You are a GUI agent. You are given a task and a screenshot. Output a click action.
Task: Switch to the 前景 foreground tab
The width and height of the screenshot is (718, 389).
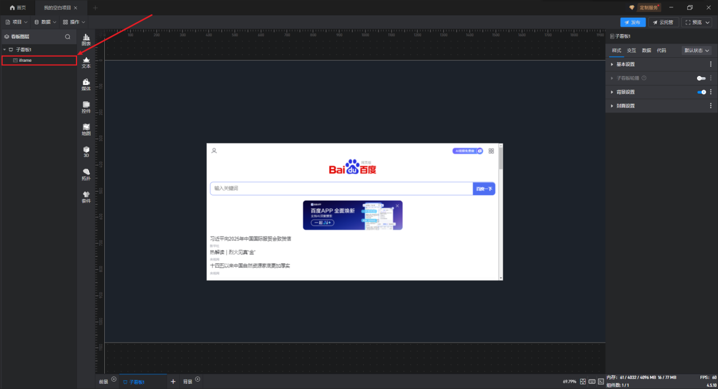pyautogui.click(x=103, y=382)
